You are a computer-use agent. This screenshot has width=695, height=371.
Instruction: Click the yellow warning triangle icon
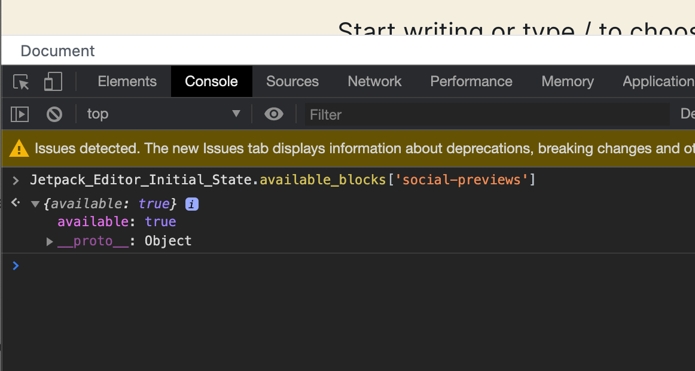pyautogui.click(x=19, y=148)
